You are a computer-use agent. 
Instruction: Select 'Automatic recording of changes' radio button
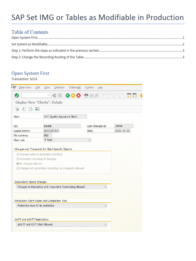point(18,159)
